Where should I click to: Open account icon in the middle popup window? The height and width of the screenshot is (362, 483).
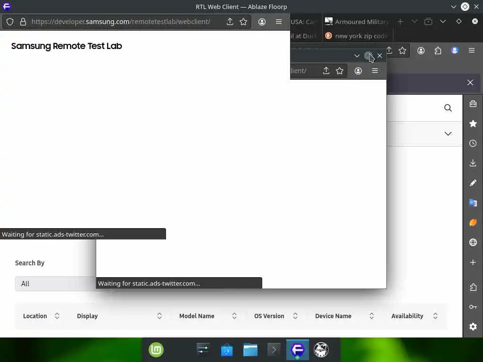tap(358, 71)
